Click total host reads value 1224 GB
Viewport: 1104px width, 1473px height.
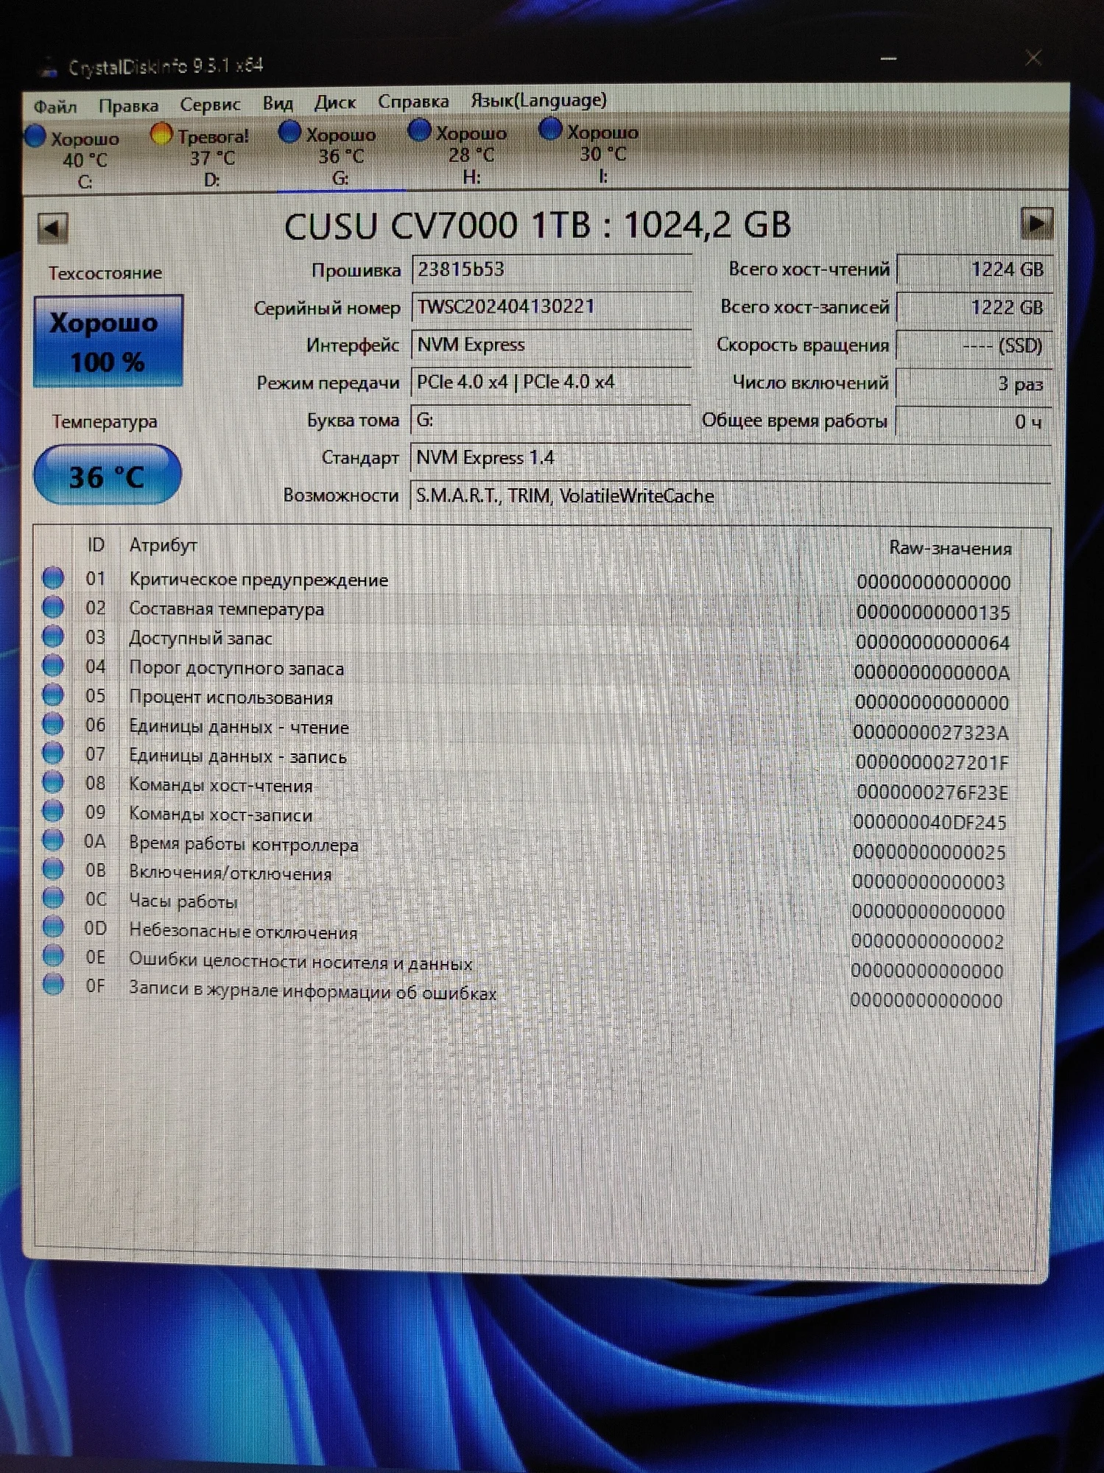[974, 270]
